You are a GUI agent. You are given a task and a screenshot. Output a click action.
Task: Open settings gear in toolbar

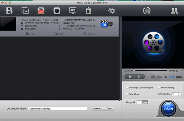click(x=112, y=11)
